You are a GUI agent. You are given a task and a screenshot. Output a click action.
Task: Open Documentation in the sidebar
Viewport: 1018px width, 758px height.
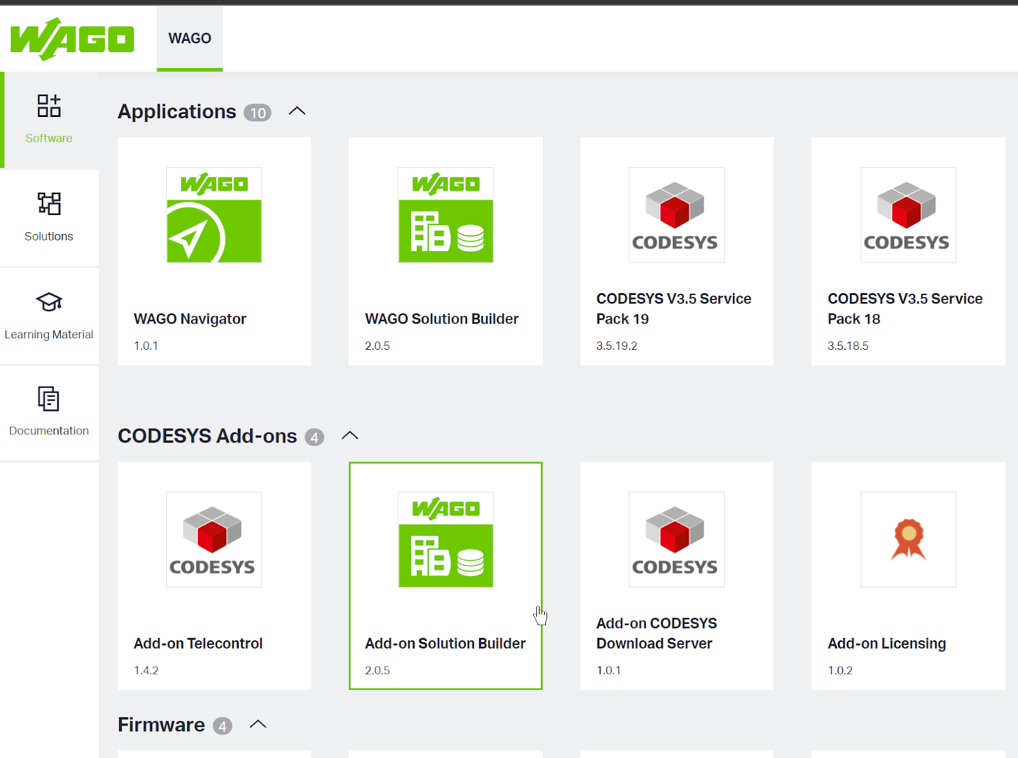pos(49,413)
